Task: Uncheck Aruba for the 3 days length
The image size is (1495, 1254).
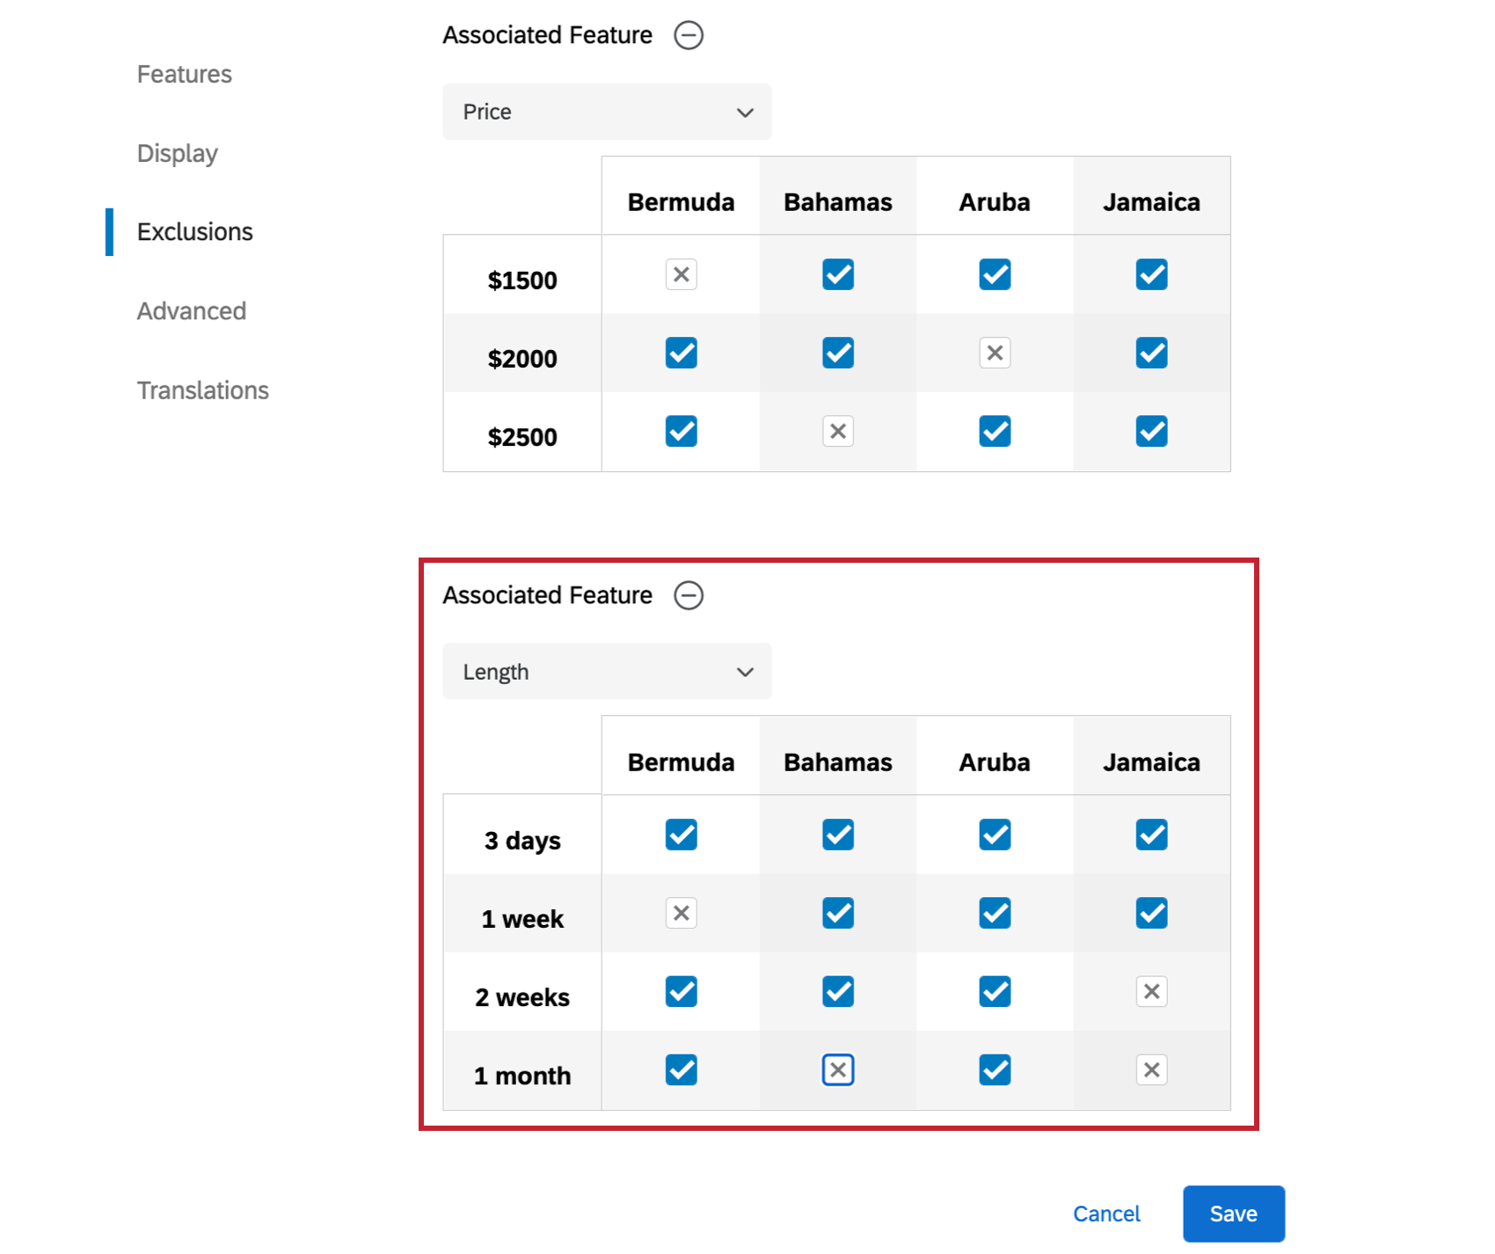Action: [x=994, y=835]
